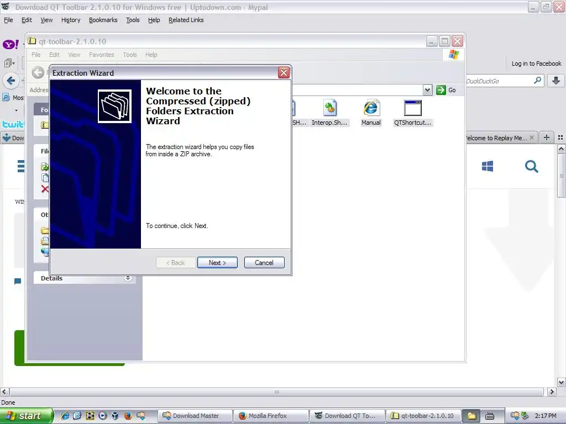
Task: Open Help menu in qt-toolbar window
Action: point(151,55)
